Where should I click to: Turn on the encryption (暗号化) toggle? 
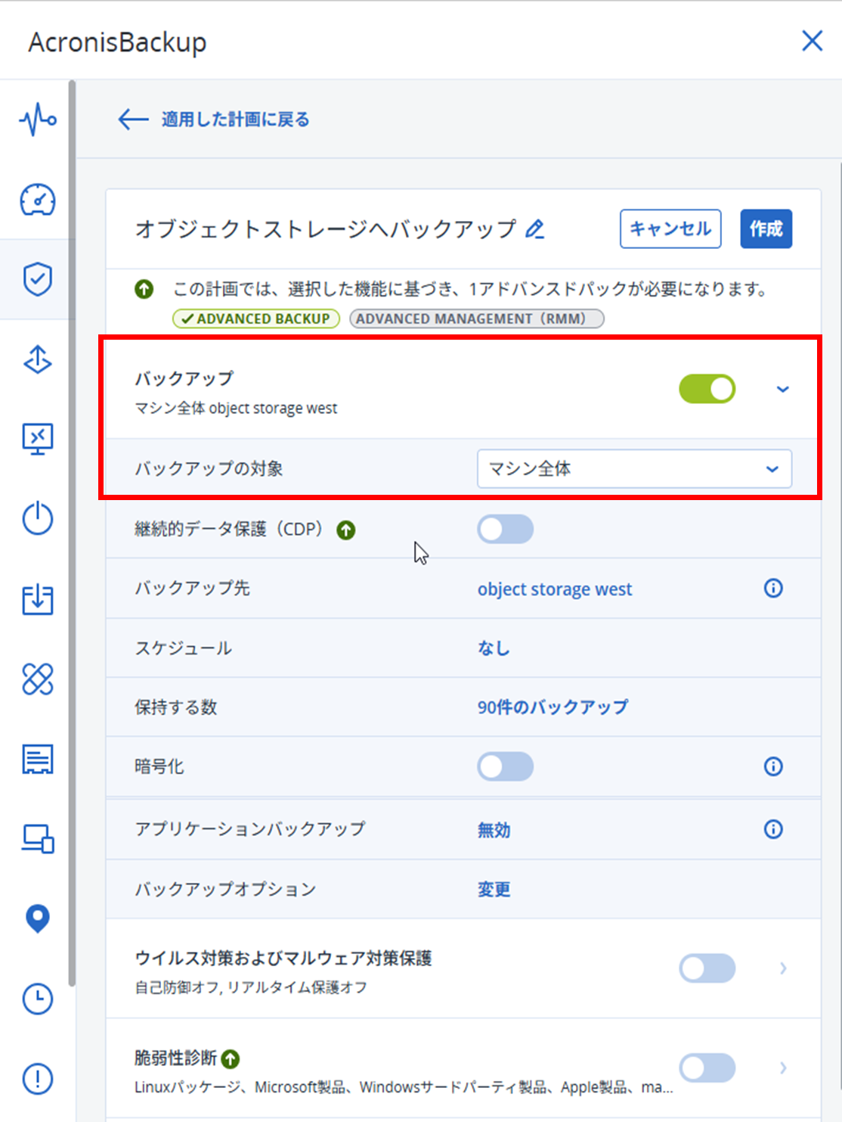pos(505,766)
